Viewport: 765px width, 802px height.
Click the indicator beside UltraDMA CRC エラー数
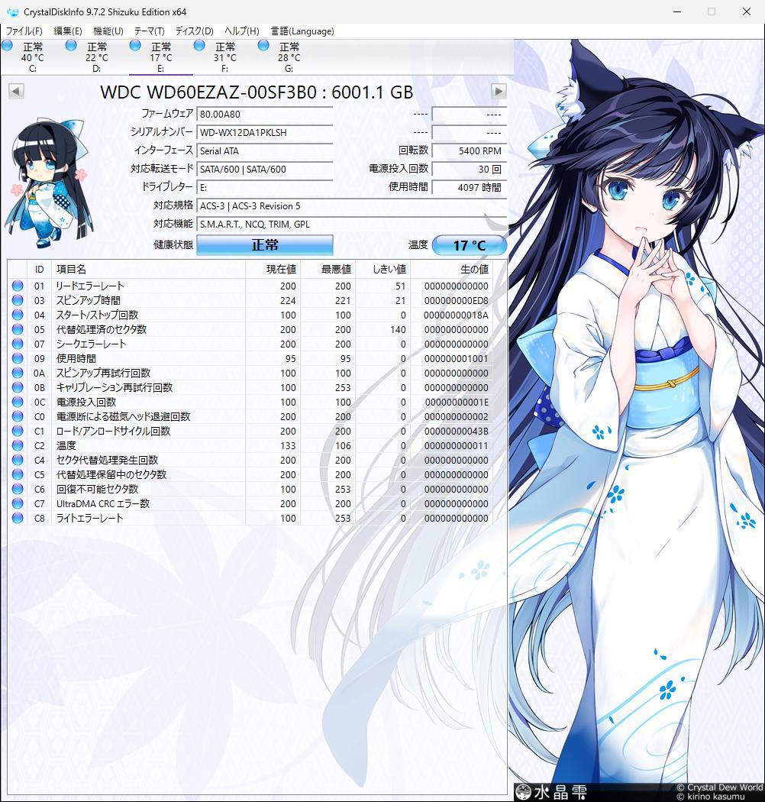point(17,503)
